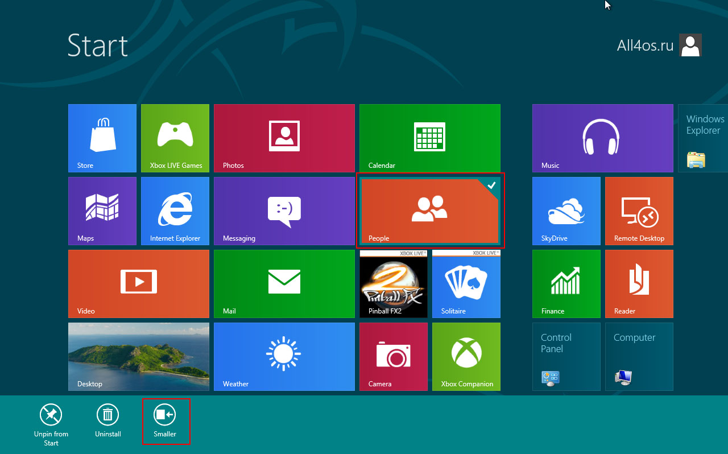Image resolution: width=728 pixels, height=454 pixels.
Task: Open the Music tile
Action: [603, 138]
